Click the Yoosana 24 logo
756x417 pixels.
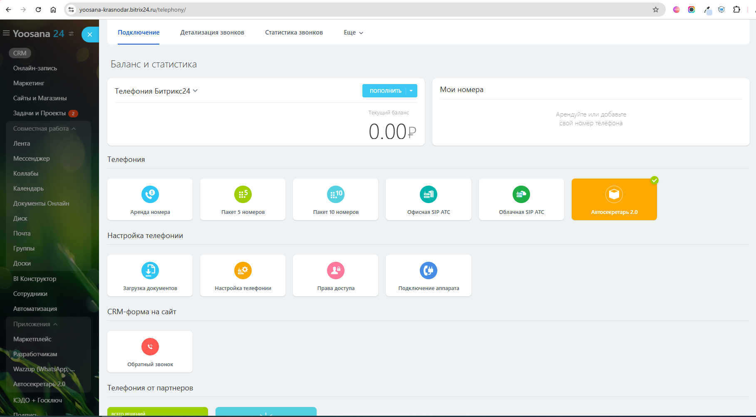[38, 34]
